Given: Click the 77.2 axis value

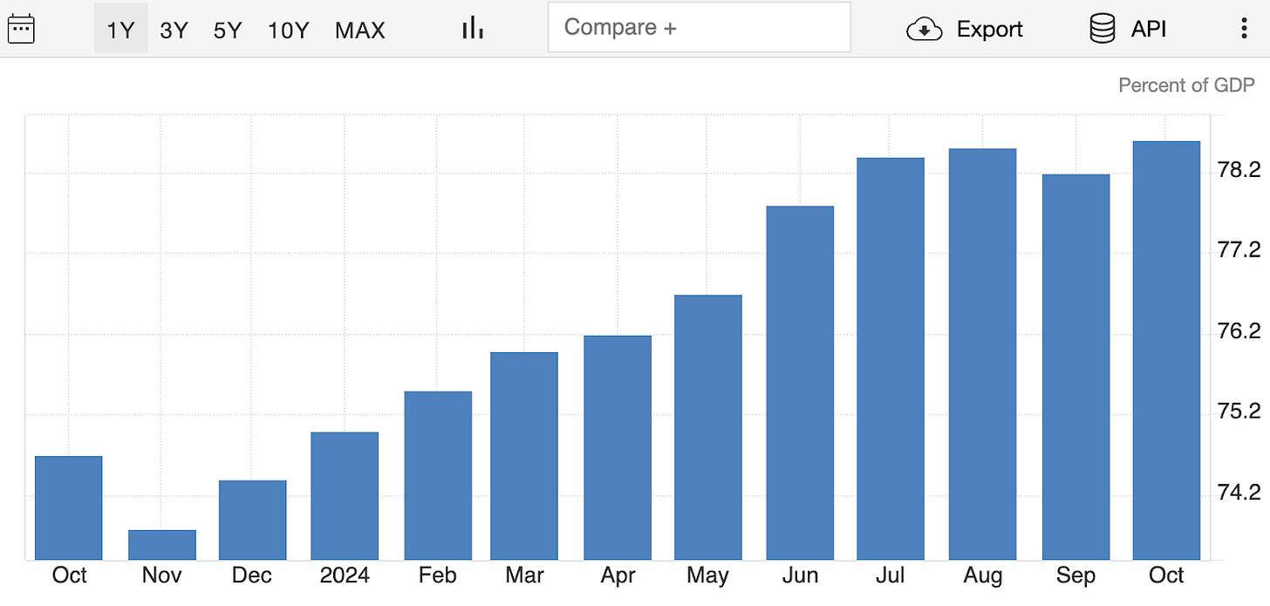Looking at the screenshot, I should point(1239,250).
